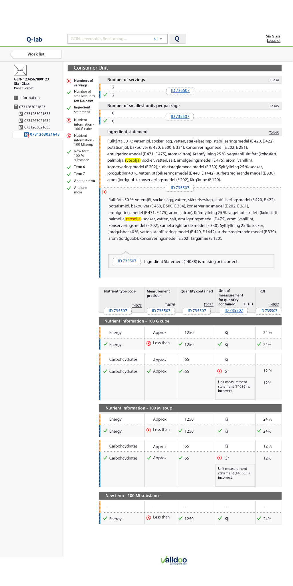Click the product image placeholder thumbnail
This screenshot has width=293, height=586.
[20, 70]
